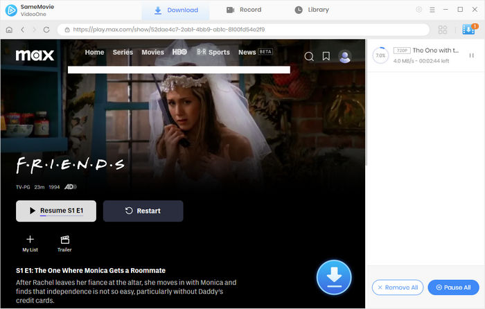Open the bookmark My Stuff icon
485x309 pixels.
326,56
